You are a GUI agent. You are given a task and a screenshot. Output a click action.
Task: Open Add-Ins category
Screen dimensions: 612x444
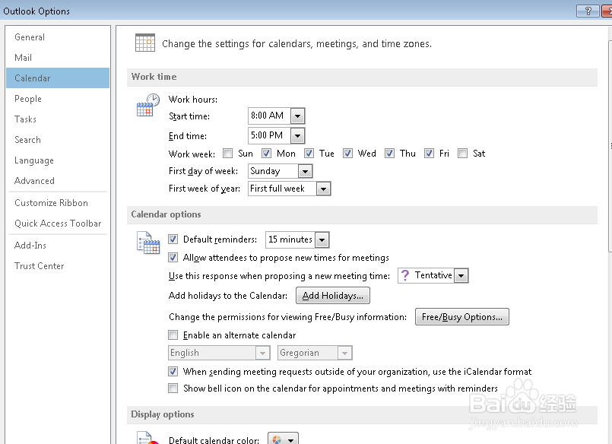point(58,246)
